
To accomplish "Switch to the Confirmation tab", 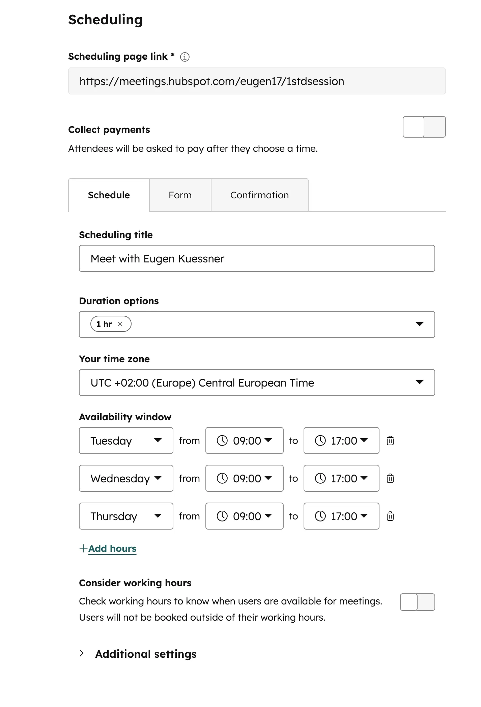I will [259, 195].
